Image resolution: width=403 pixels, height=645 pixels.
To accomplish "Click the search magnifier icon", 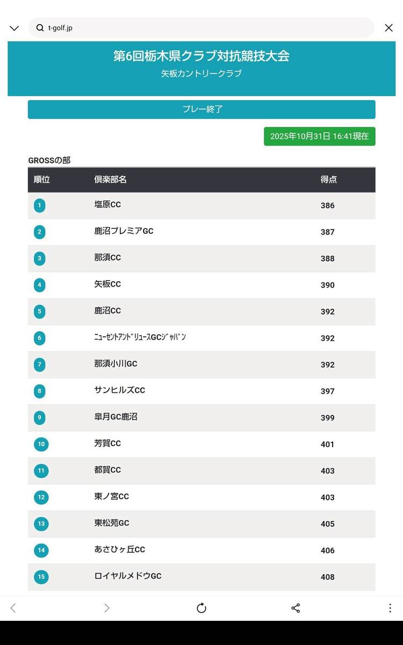I will [x=40, y=28].
